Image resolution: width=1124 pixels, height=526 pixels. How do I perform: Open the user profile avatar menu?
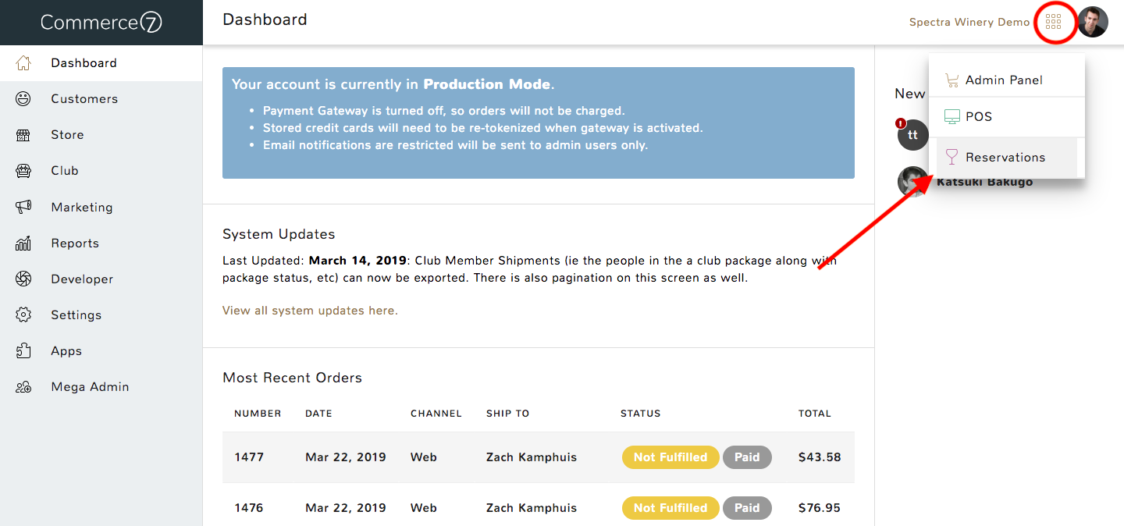point(1093,22)
